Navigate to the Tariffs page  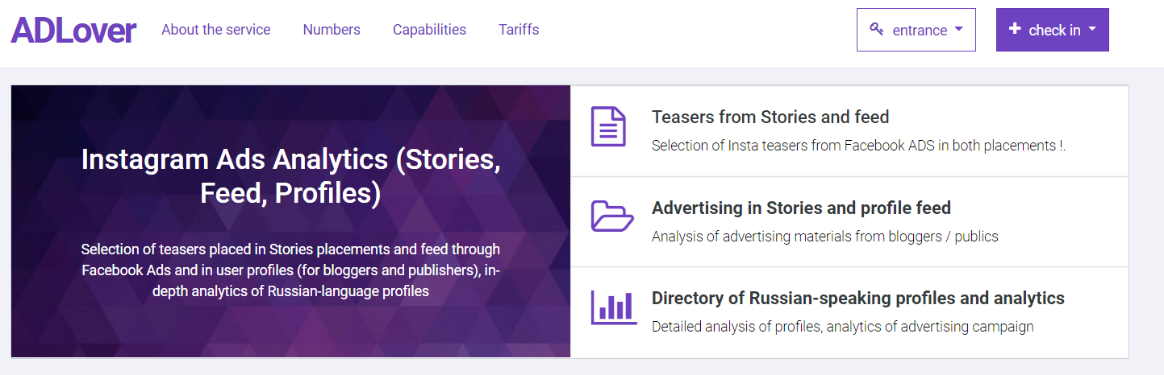(x=519, y=30)
